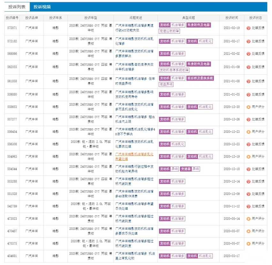272x265 pixels.
Task: Click 发动机 异响 tag in row 554544
Action: tap(169, 169)
